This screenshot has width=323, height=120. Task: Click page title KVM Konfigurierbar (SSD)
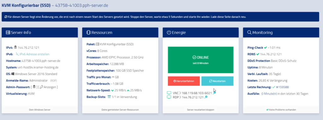coord(26,5)
